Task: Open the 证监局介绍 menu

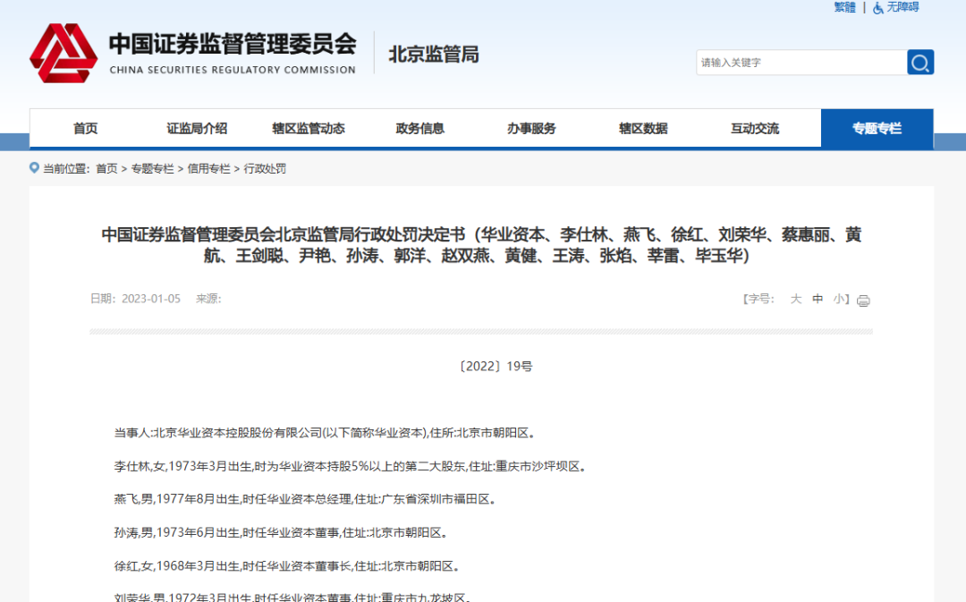Action: 197,129
